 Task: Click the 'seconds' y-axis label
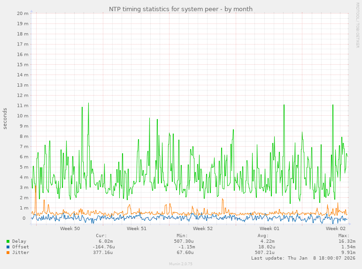pyautogui.click(x=5, y=119)
